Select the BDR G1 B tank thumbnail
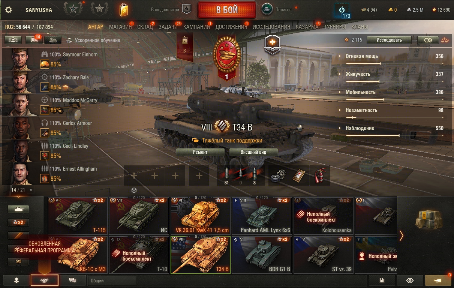The image size is (454, 288). (x=262, y=255)
